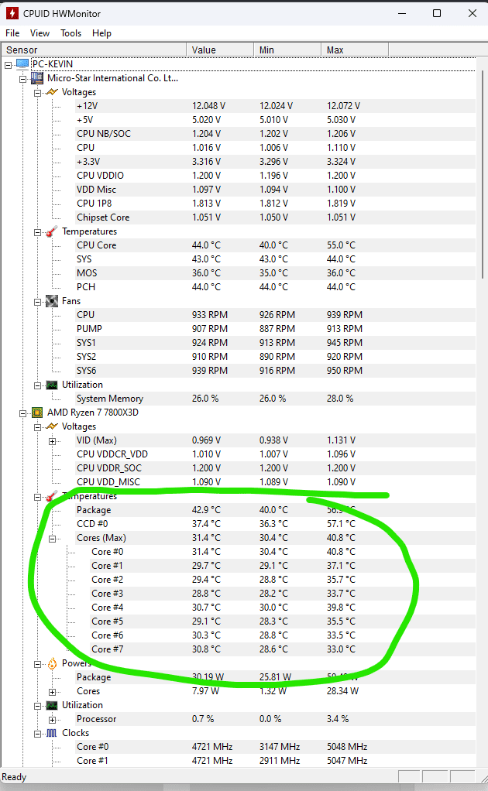Viewport: 488px width, 791px height.
Task: Select the System Memory utilization row
Action: click(x=275, y=399)
